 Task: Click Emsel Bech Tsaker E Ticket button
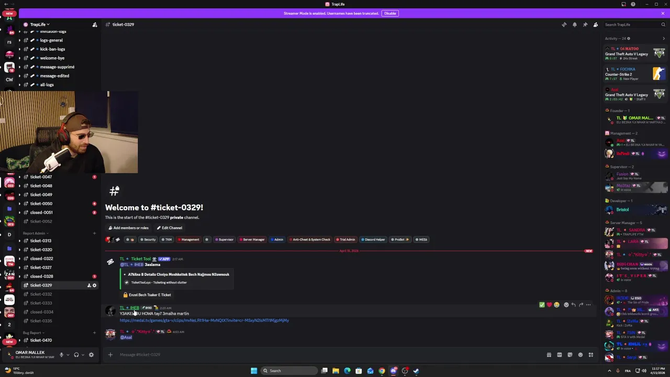click(x=147, y=295)
